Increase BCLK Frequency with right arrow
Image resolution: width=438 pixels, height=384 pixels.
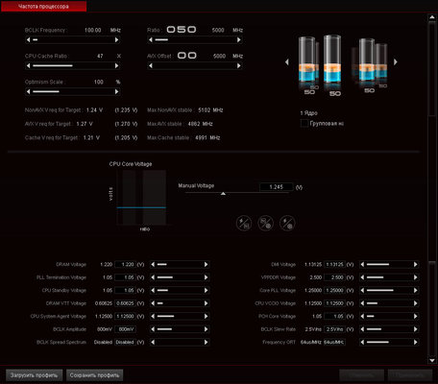pyautogui.click(x=116, y=39)
